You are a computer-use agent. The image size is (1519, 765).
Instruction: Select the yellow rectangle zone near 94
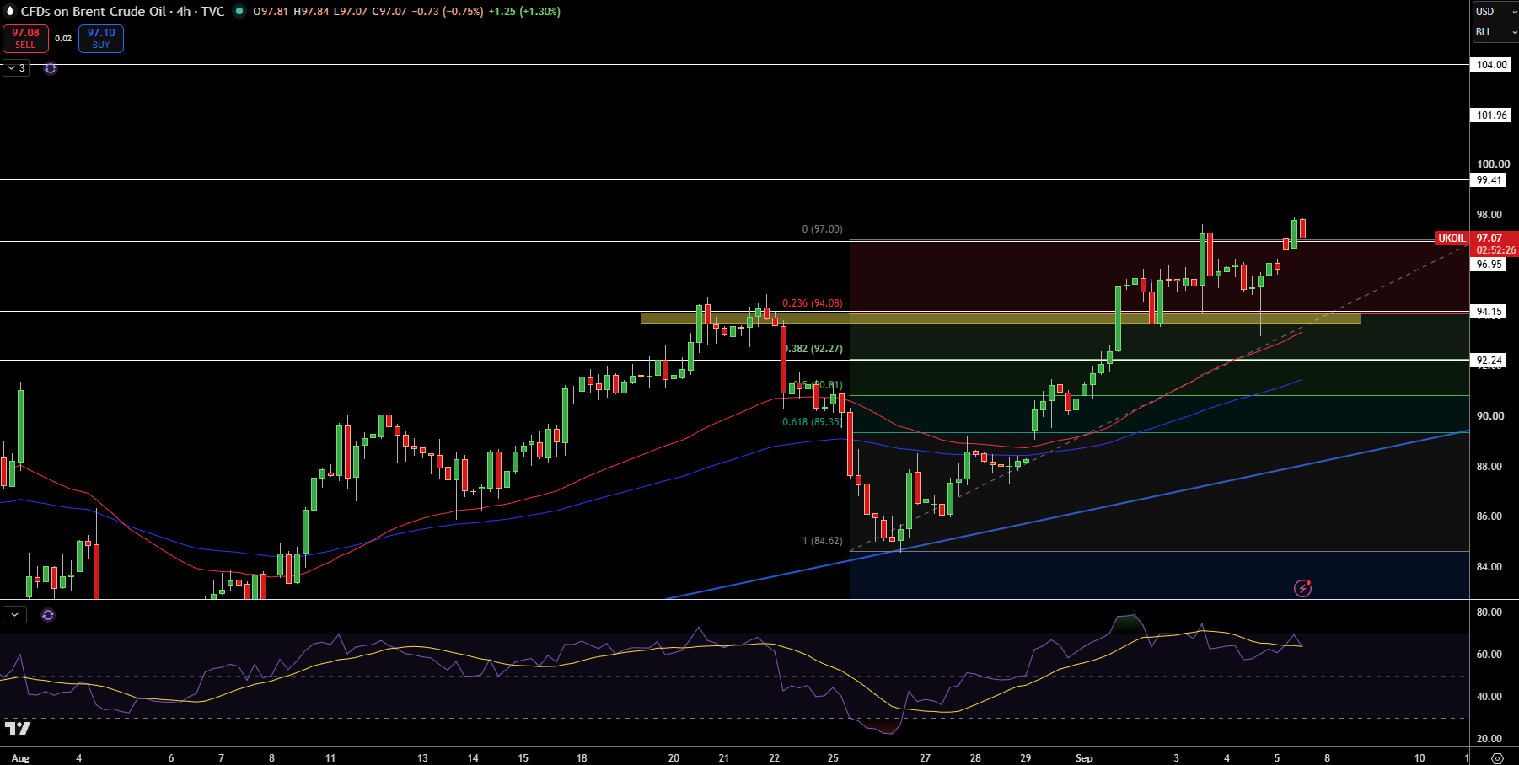click(1001, 318)
